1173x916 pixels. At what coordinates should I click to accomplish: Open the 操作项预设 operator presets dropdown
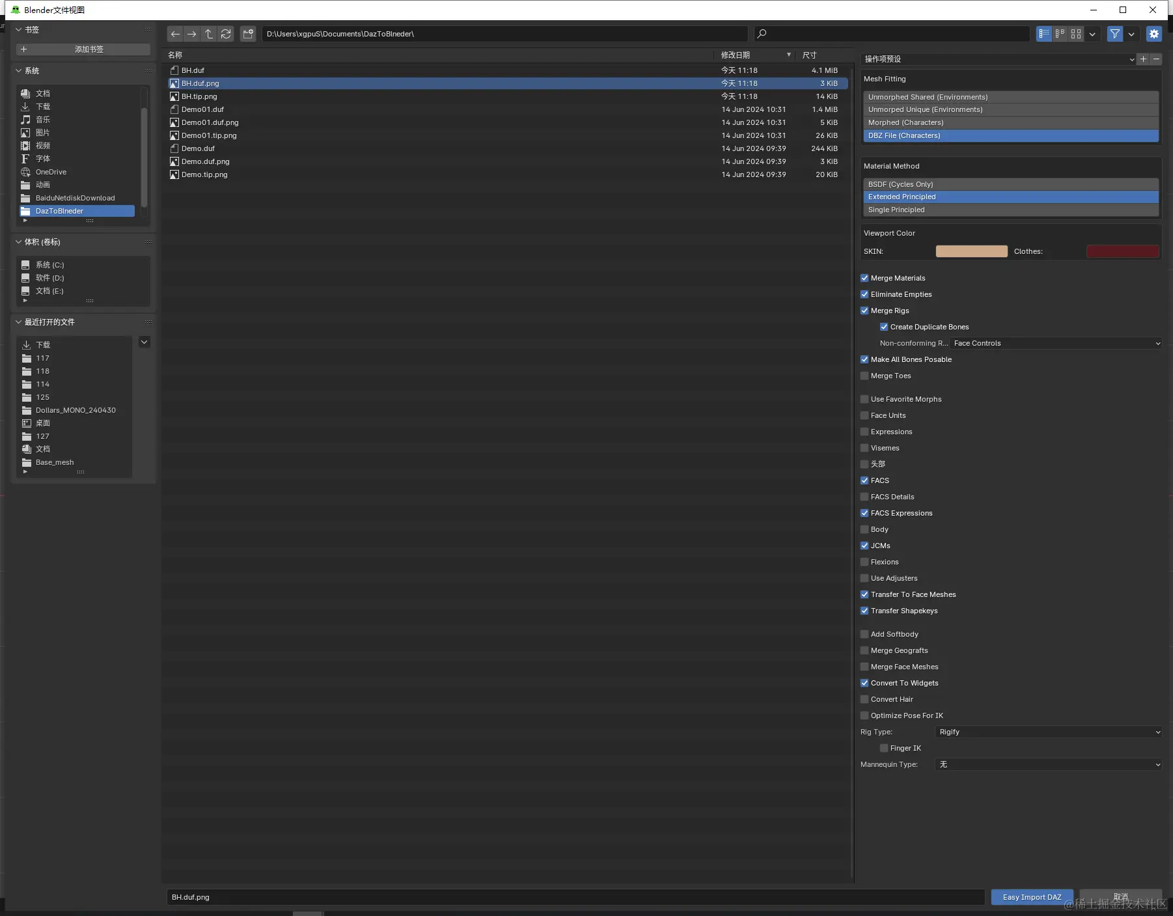pos(999,59)
